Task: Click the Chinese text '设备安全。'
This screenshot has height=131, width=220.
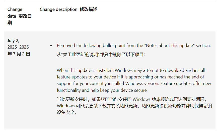Action: click(x=67, y=112)
